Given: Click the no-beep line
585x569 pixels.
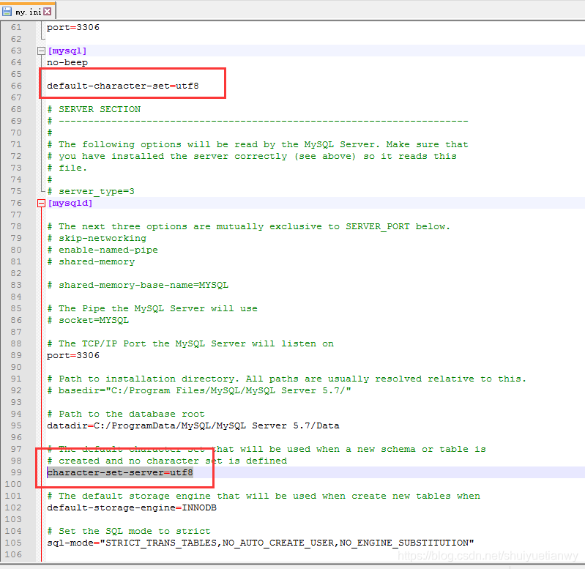Looking at the screenshot, I should click(67, 62).
